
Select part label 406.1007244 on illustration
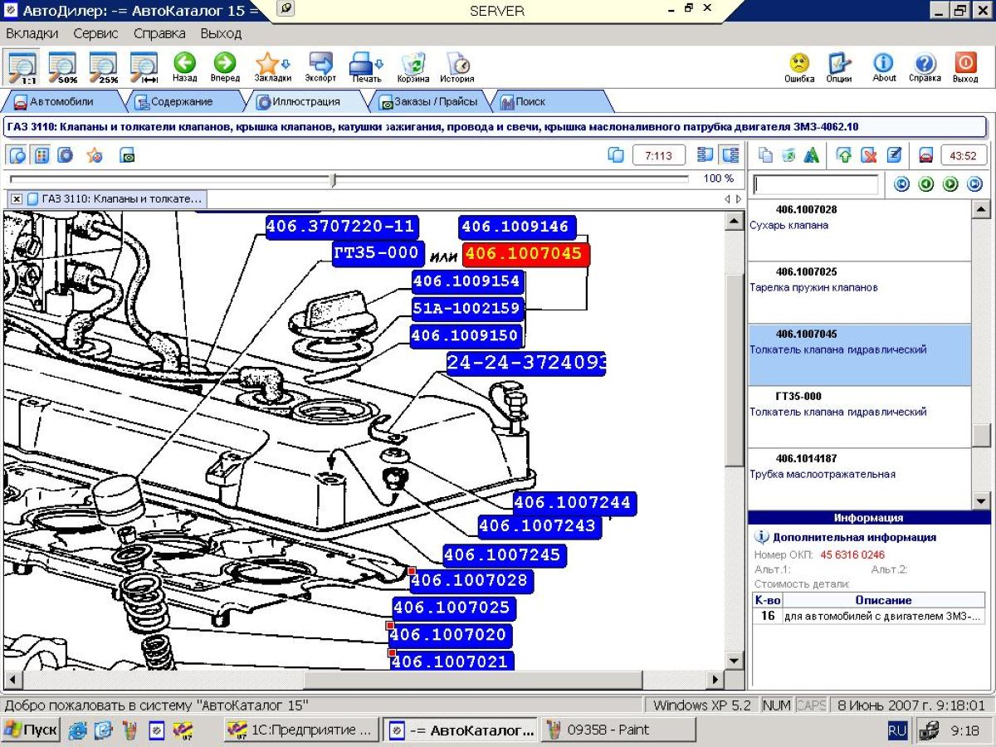pyautogui.click(x=573, y=502)
